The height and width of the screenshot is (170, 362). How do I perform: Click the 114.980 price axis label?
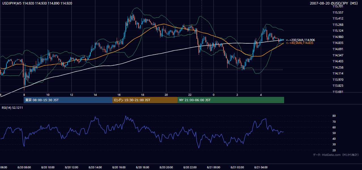tap(338, 37)
